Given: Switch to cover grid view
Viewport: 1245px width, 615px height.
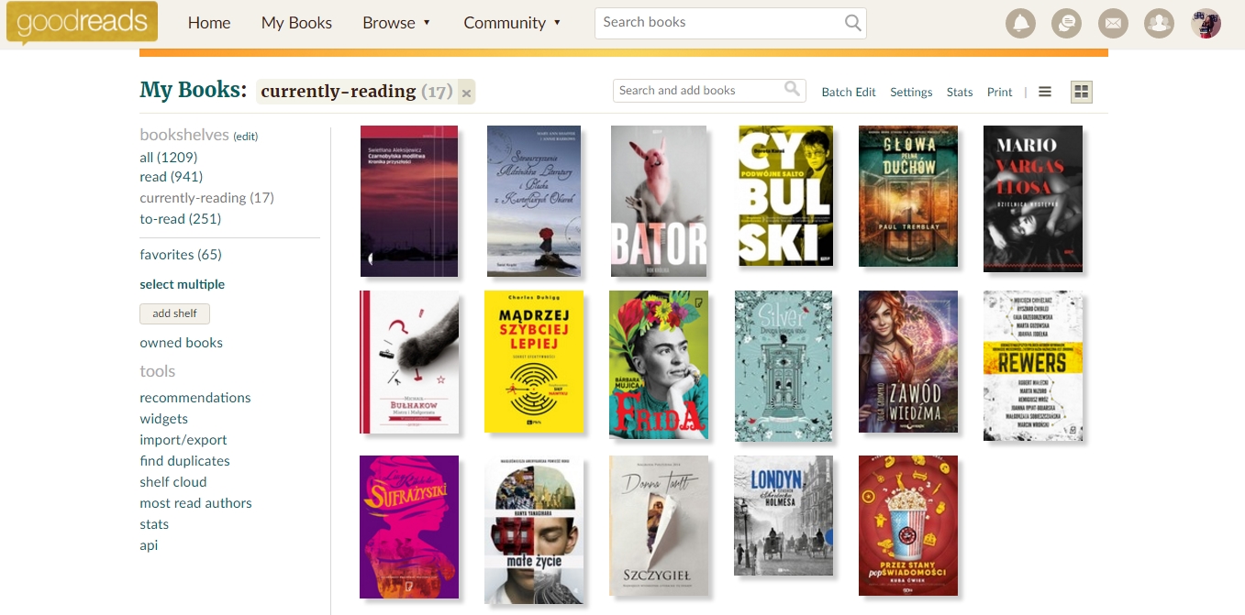Looking at the screenshot, I should (x=1082, y=92).
